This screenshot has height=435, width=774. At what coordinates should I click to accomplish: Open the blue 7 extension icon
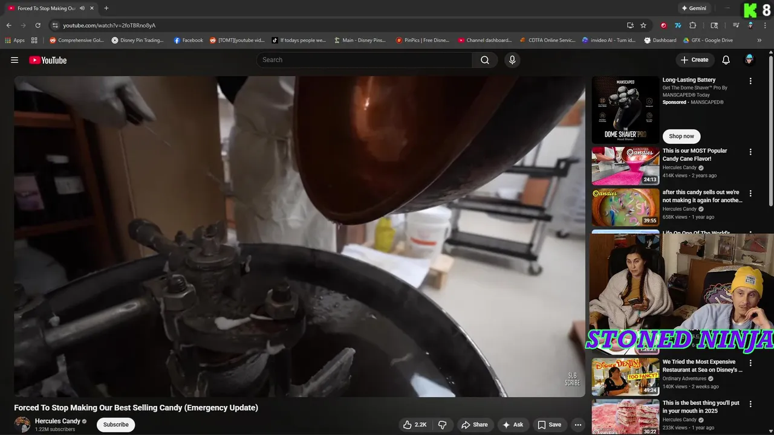[x=678, y=25]
